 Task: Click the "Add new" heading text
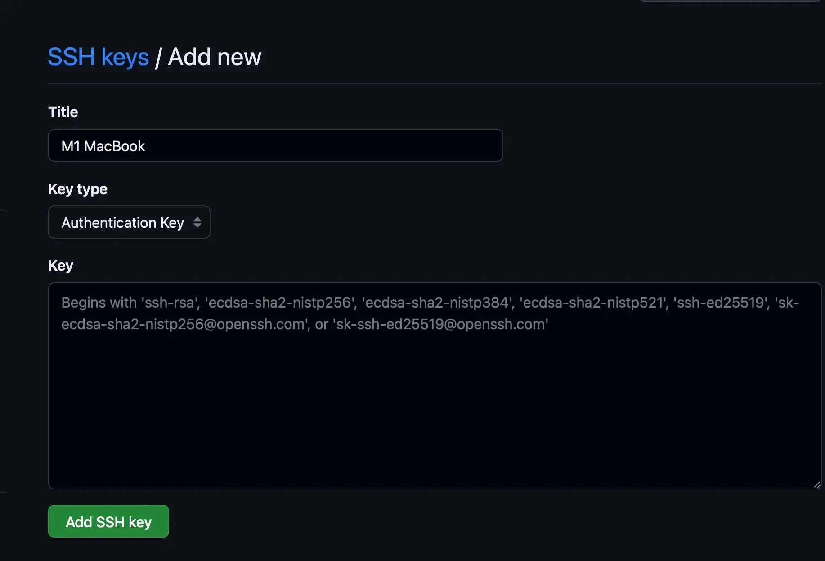[215, 57]
